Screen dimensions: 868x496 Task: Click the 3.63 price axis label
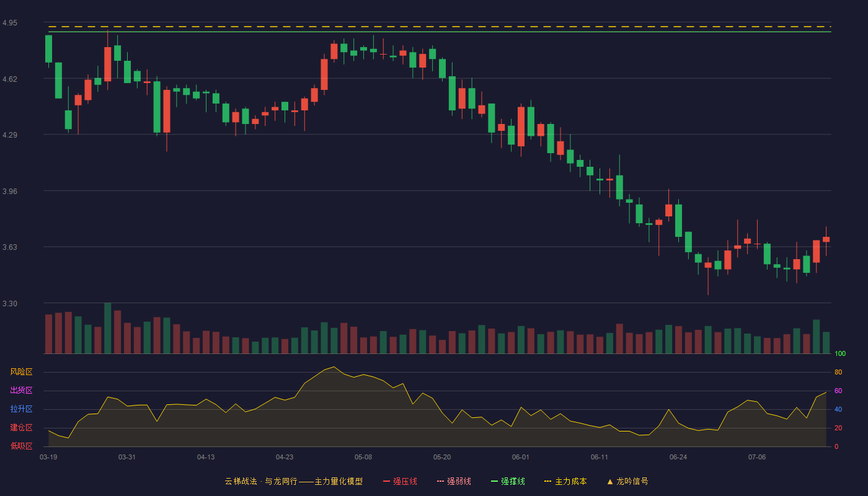tap(10, 247)
